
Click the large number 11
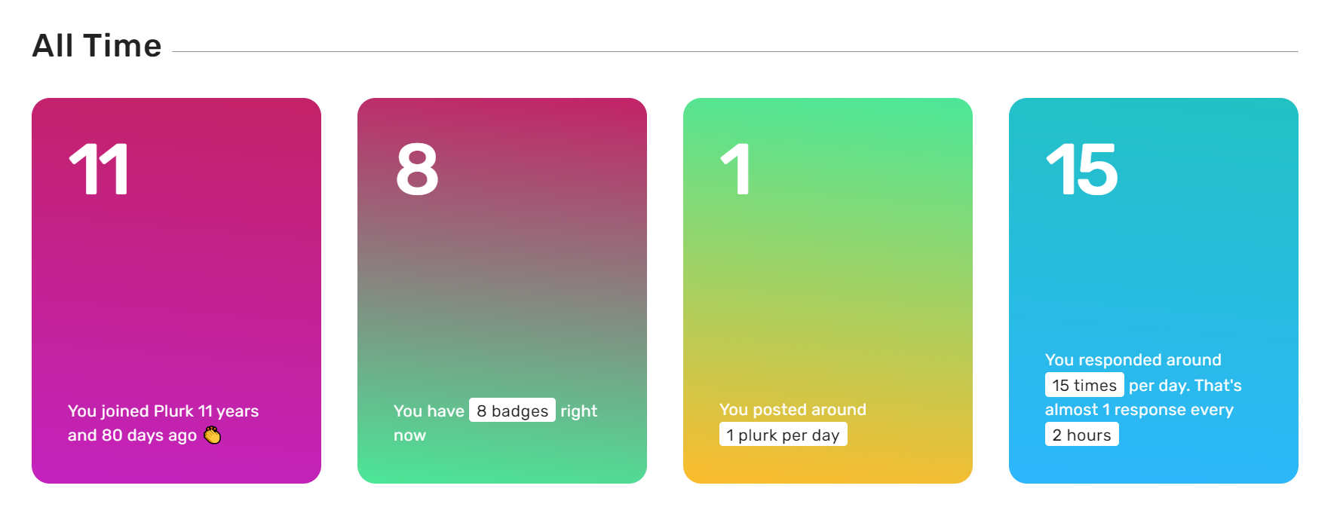coord(99,169)
